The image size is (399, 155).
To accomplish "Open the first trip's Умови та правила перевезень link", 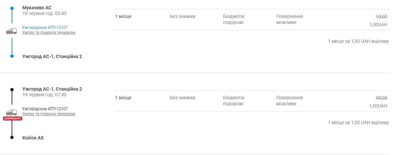I will (49, 33).
